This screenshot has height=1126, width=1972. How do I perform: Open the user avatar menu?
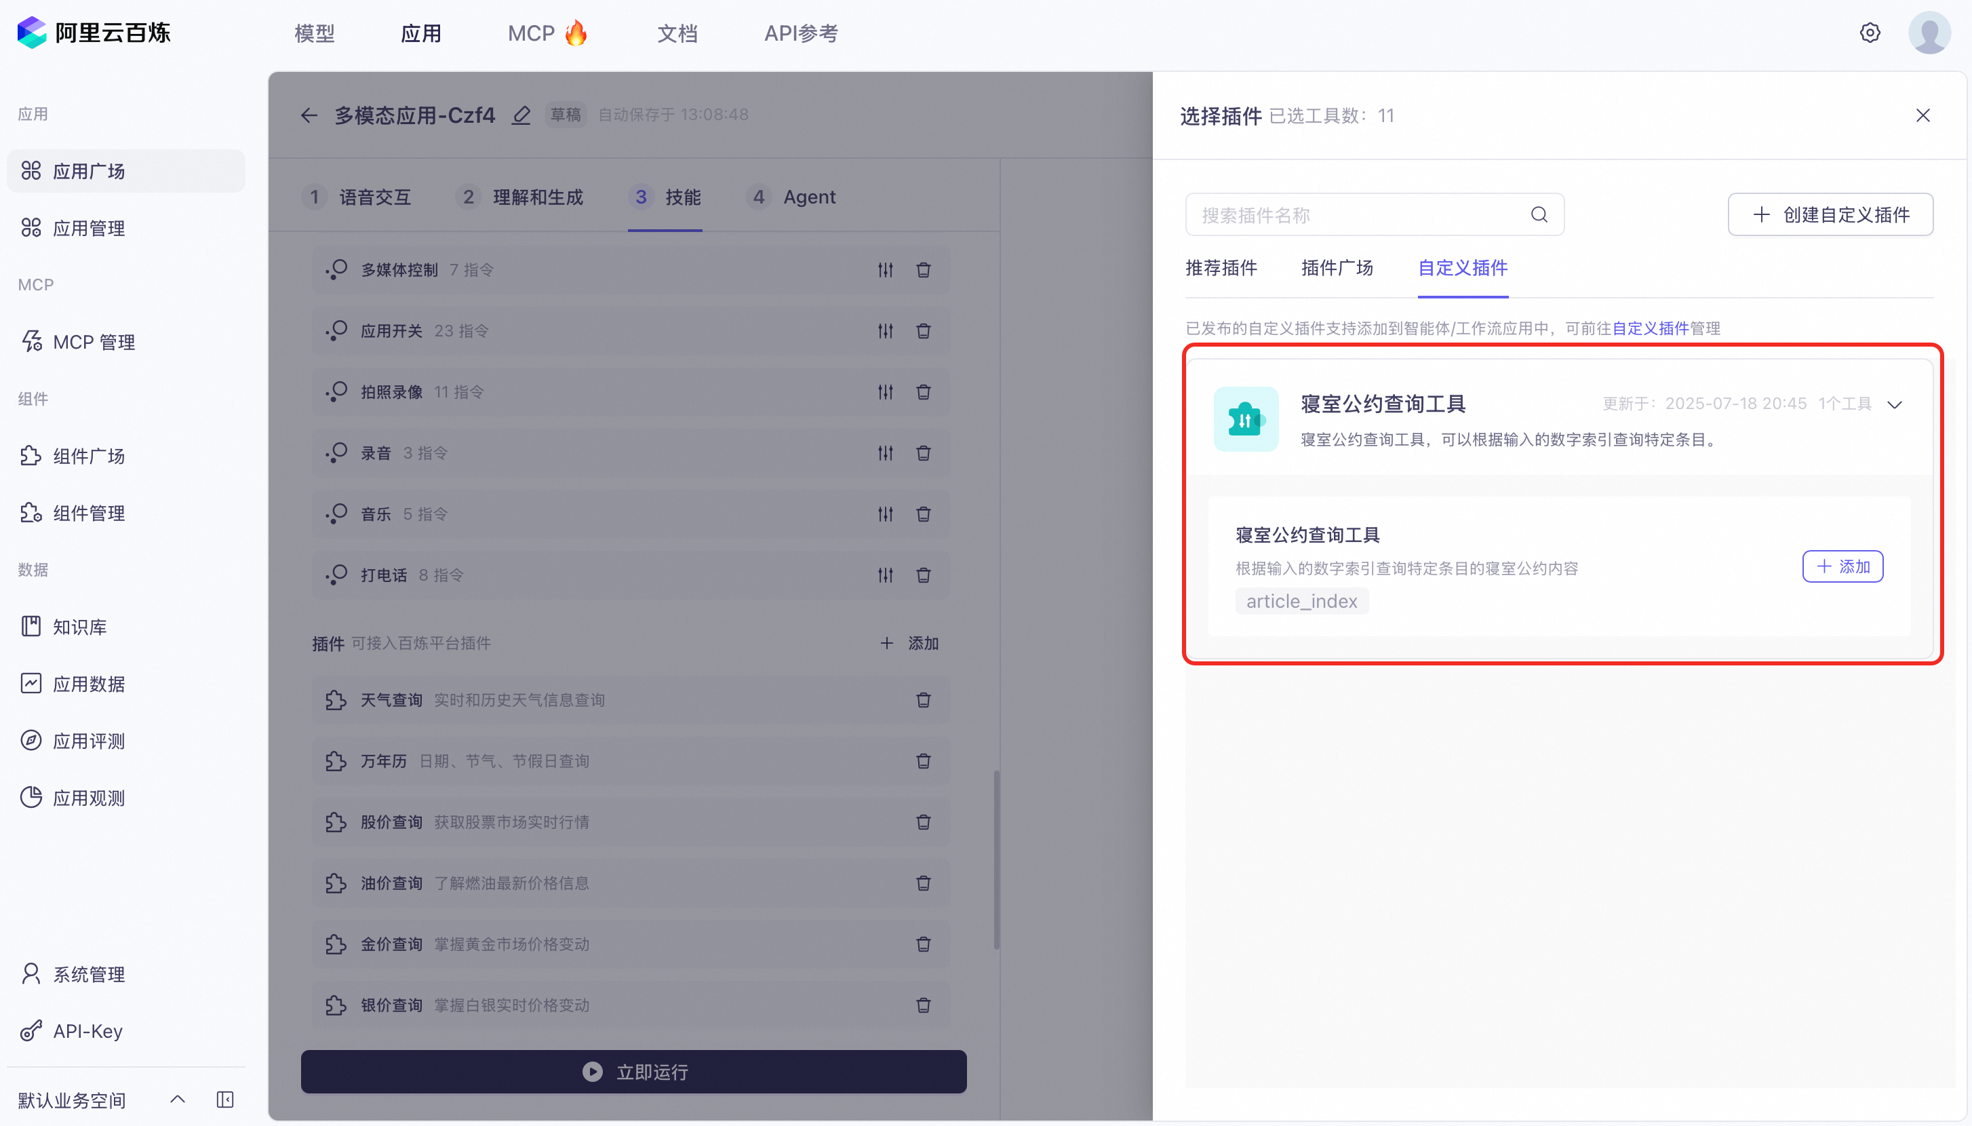[x=1929, y=33]
